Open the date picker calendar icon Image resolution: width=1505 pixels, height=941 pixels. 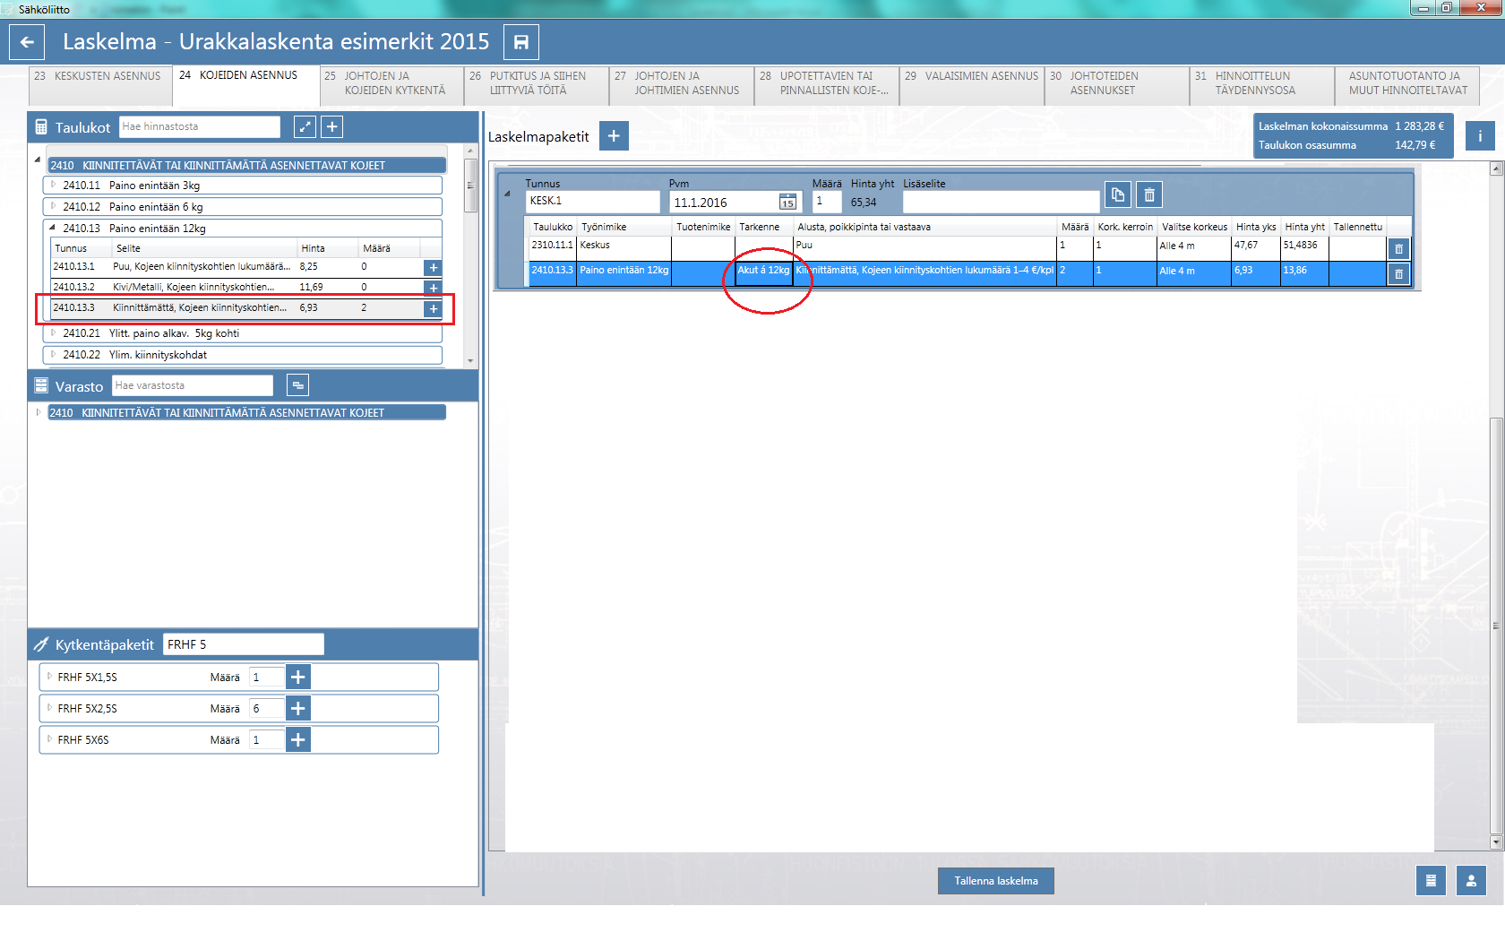tap(787, 202)
